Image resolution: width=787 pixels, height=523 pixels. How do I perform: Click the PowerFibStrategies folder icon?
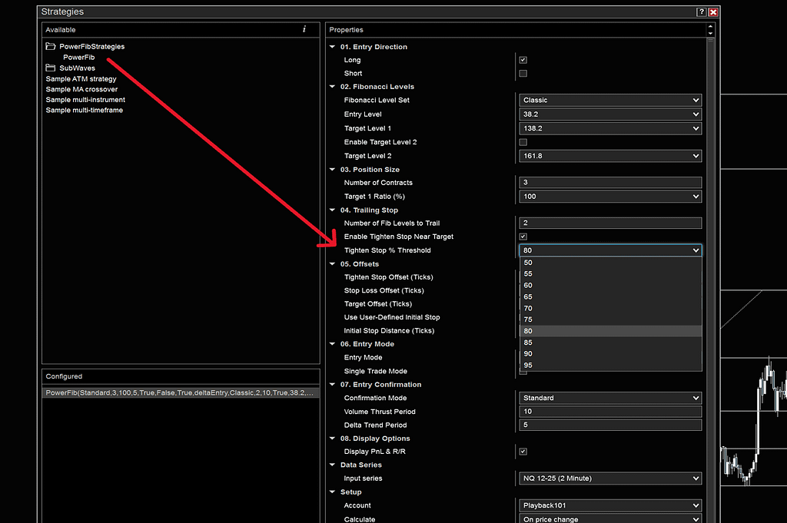click(51, 46)
